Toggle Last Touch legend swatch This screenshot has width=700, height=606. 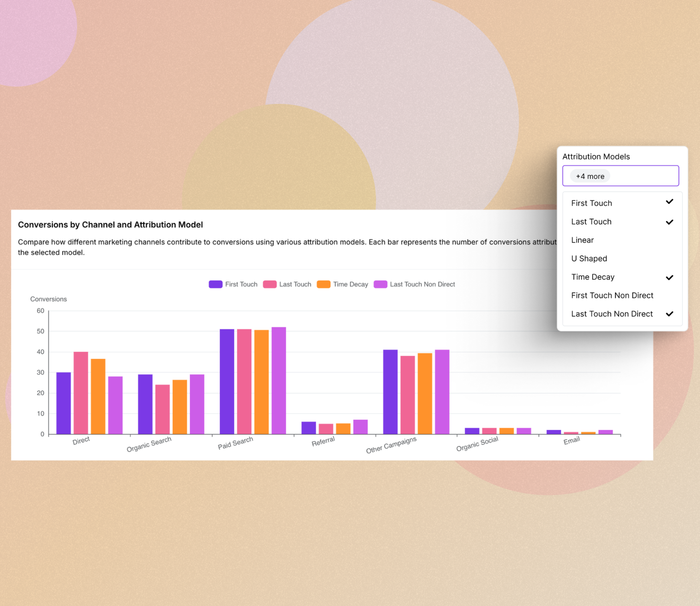(x=269, y=284)
